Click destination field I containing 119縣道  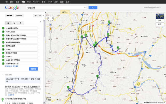point(22,56)
